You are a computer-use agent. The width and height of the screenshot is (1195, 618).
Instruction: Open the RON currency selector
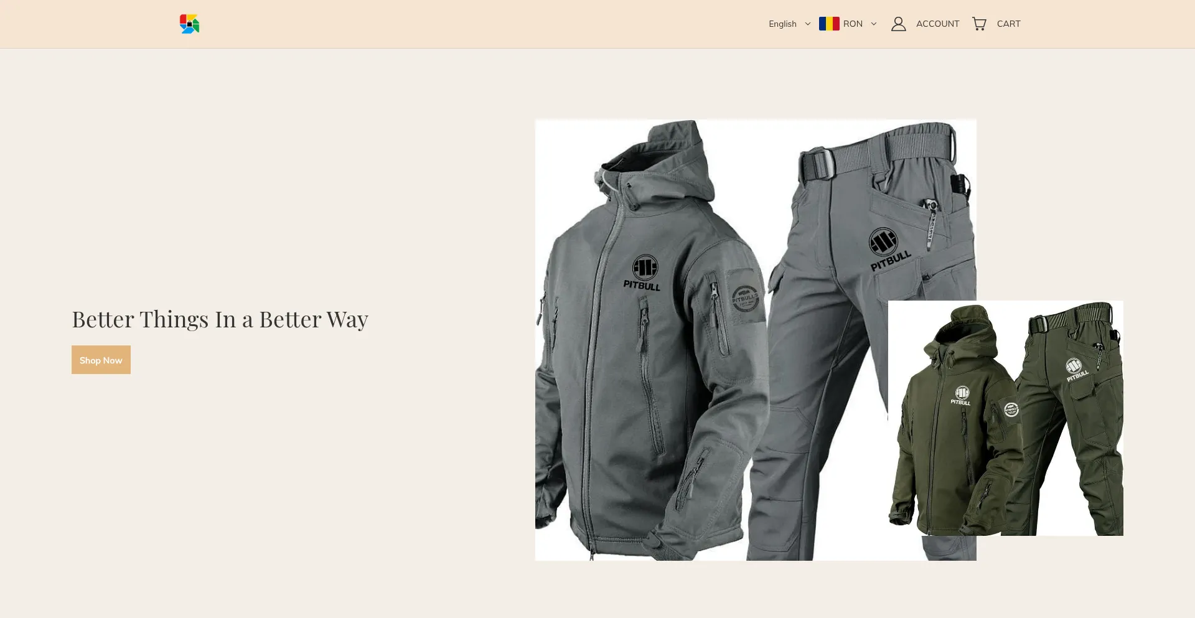848,24
